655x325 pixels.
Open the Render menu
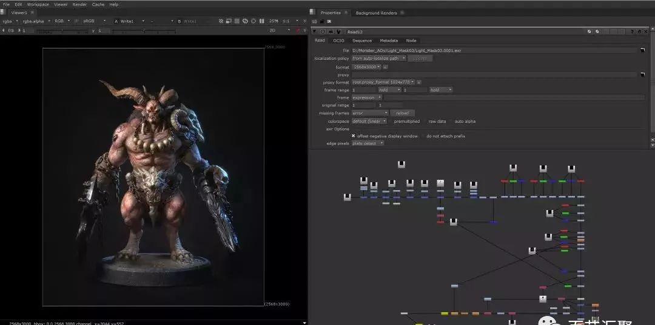coord(80,4)
